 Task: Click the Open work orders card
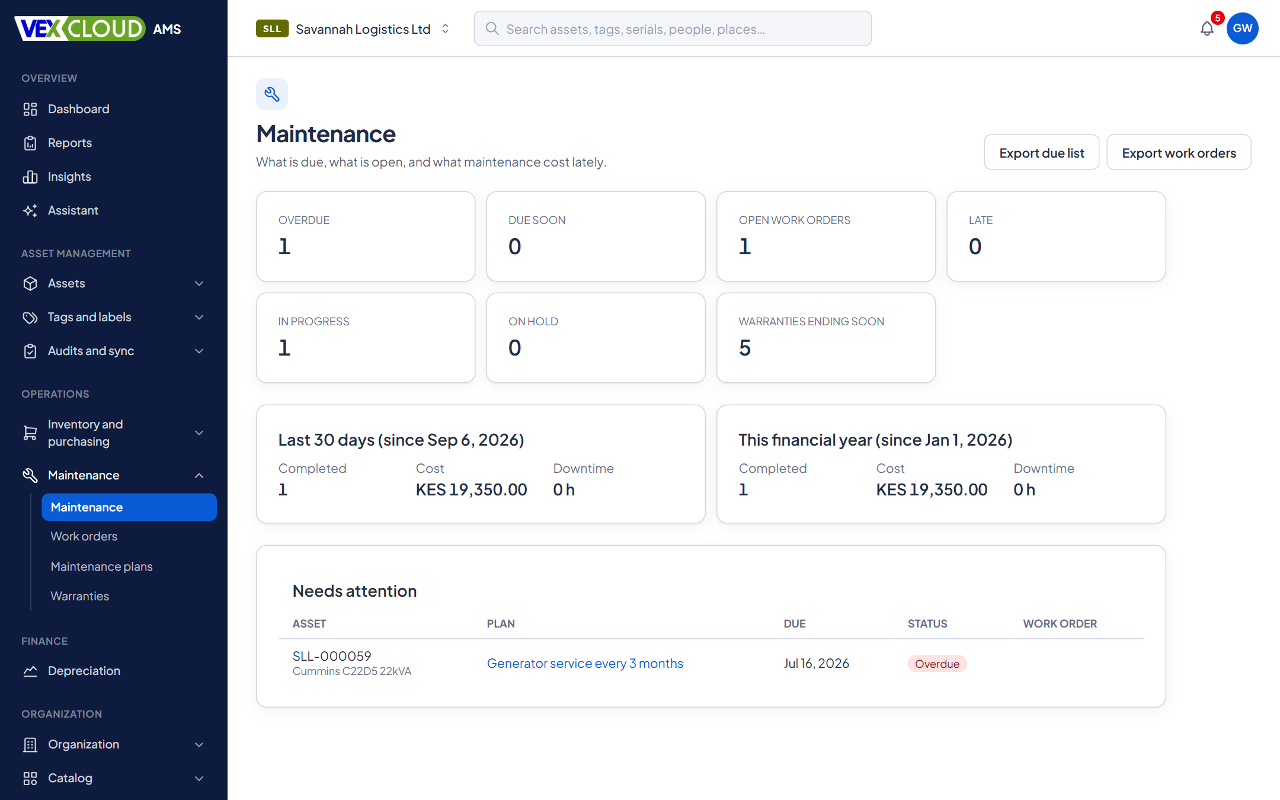click(826, 236)
